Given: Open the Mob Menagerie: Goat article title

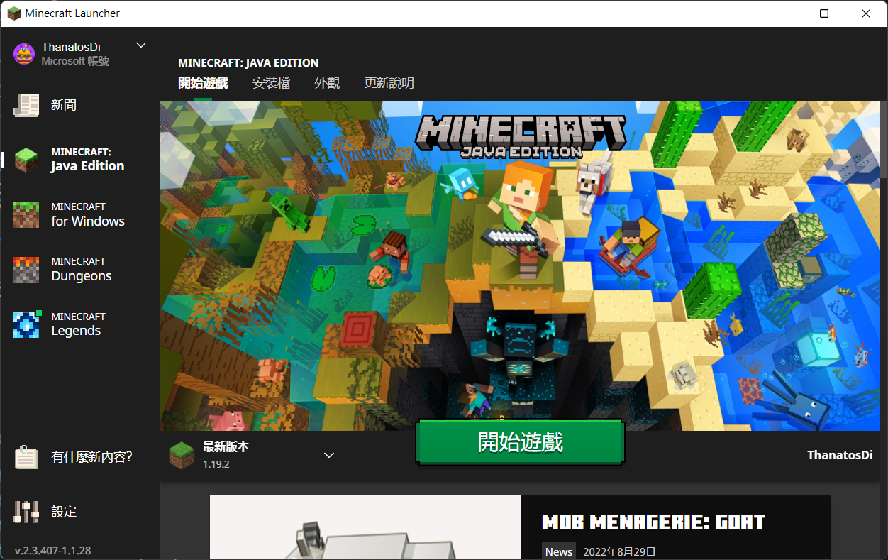Looking at the screenshot, I should (x=653, y=523).
